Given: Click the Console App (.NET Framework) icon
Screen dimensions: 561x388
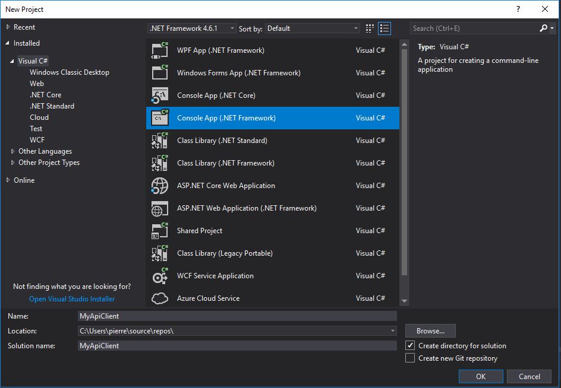Looking at the screenshot, I should pyautogui.click(x=160, y=118).
